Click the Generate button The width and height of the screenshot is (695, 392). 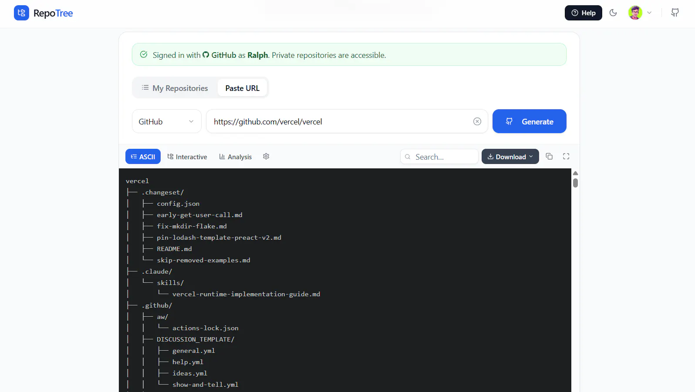530,121
